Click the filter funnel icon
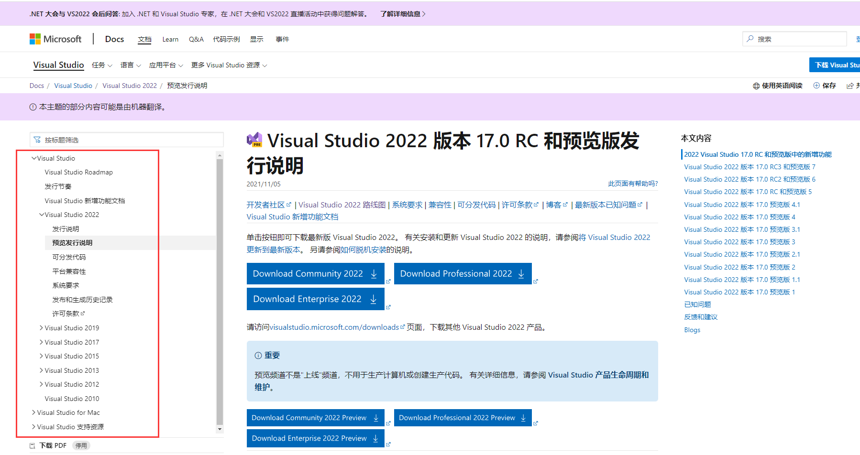Viewport: 860px width, 455px height. [37, 140]
